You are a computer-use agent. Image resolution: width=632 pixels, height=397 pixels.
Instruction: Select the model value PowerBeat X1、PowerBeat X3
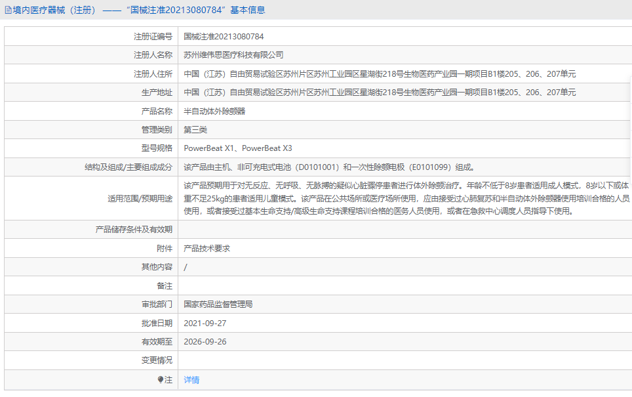point(238,148)
